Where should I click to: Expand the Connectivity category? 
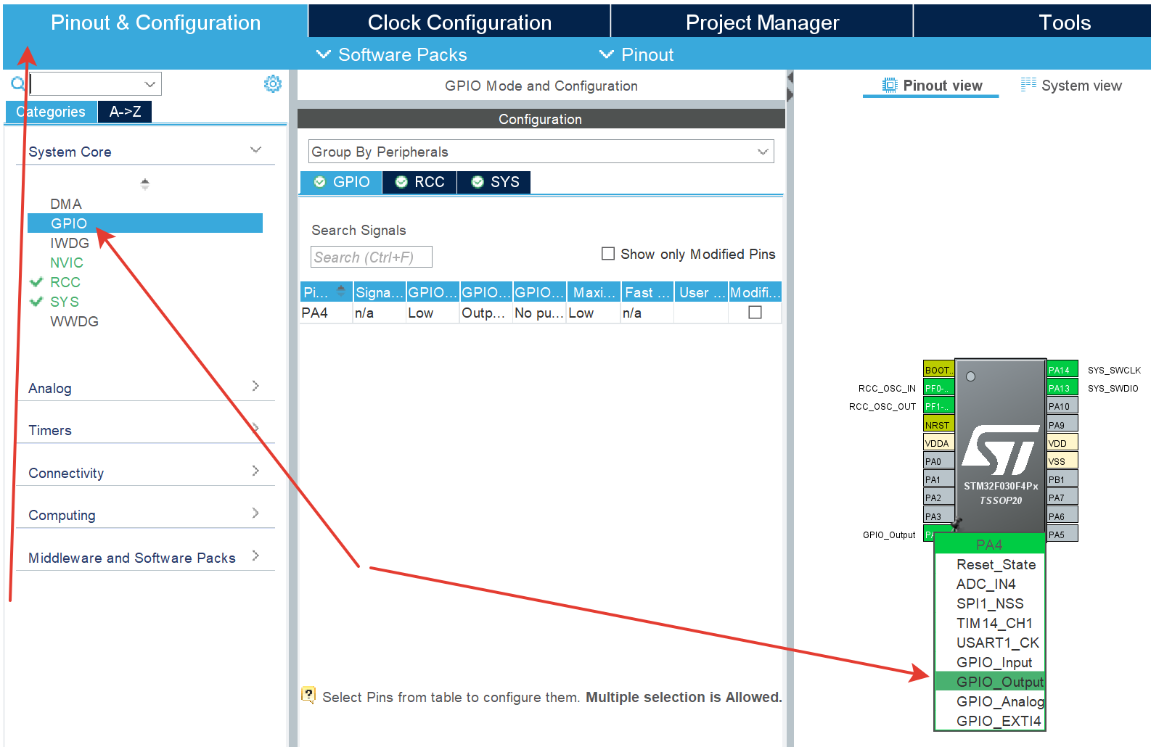pyautogui.click(x=144, y=473)
